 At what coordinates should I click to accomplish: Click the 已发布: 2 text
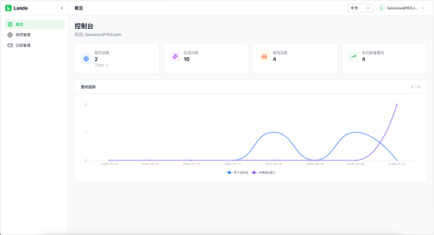click(101, 65)
